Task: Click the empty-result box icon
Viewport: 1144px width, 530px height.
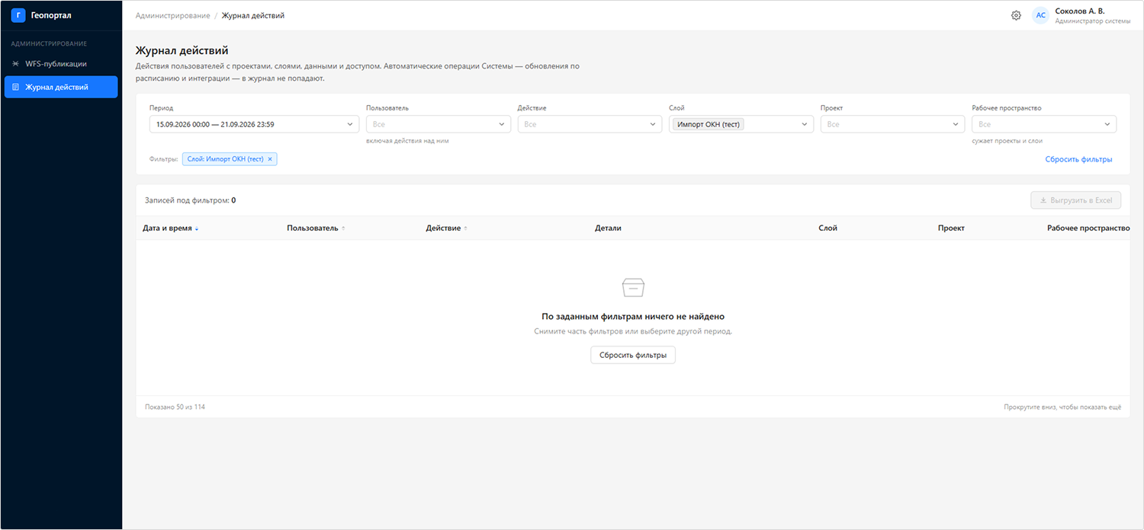Action: tap(633, 287)
